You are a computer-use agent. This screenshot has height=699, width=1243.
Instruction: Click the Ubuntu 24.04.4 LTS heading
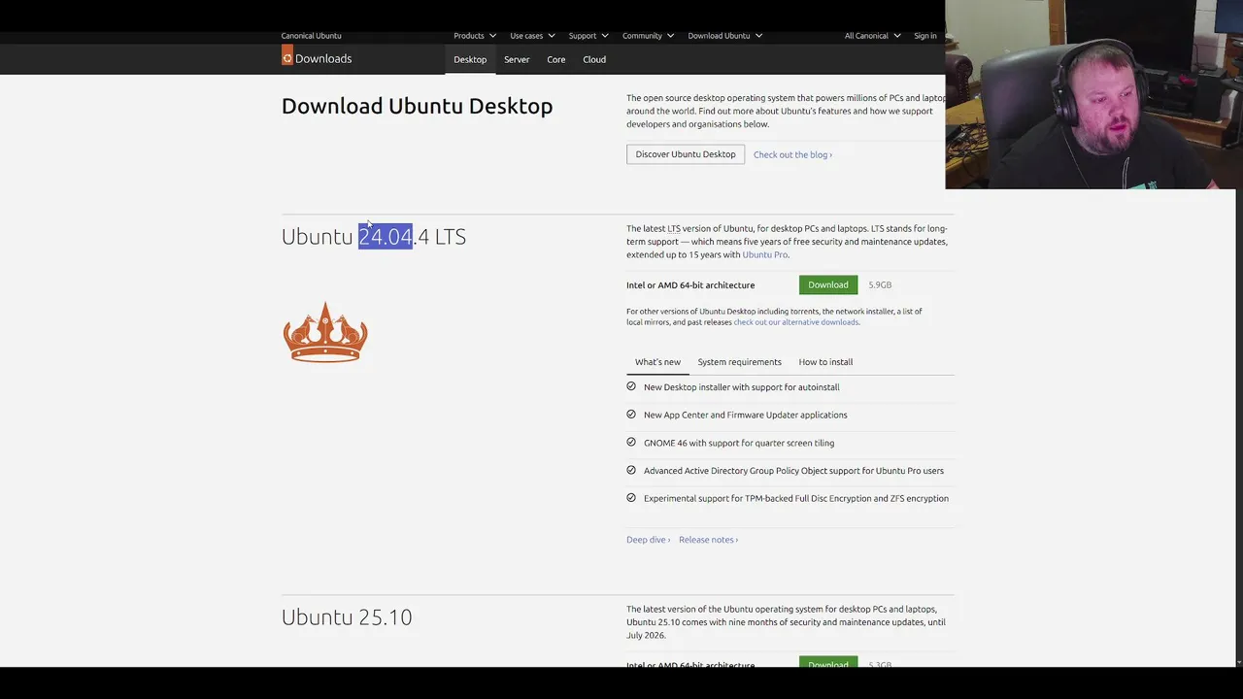coord(374,237)
